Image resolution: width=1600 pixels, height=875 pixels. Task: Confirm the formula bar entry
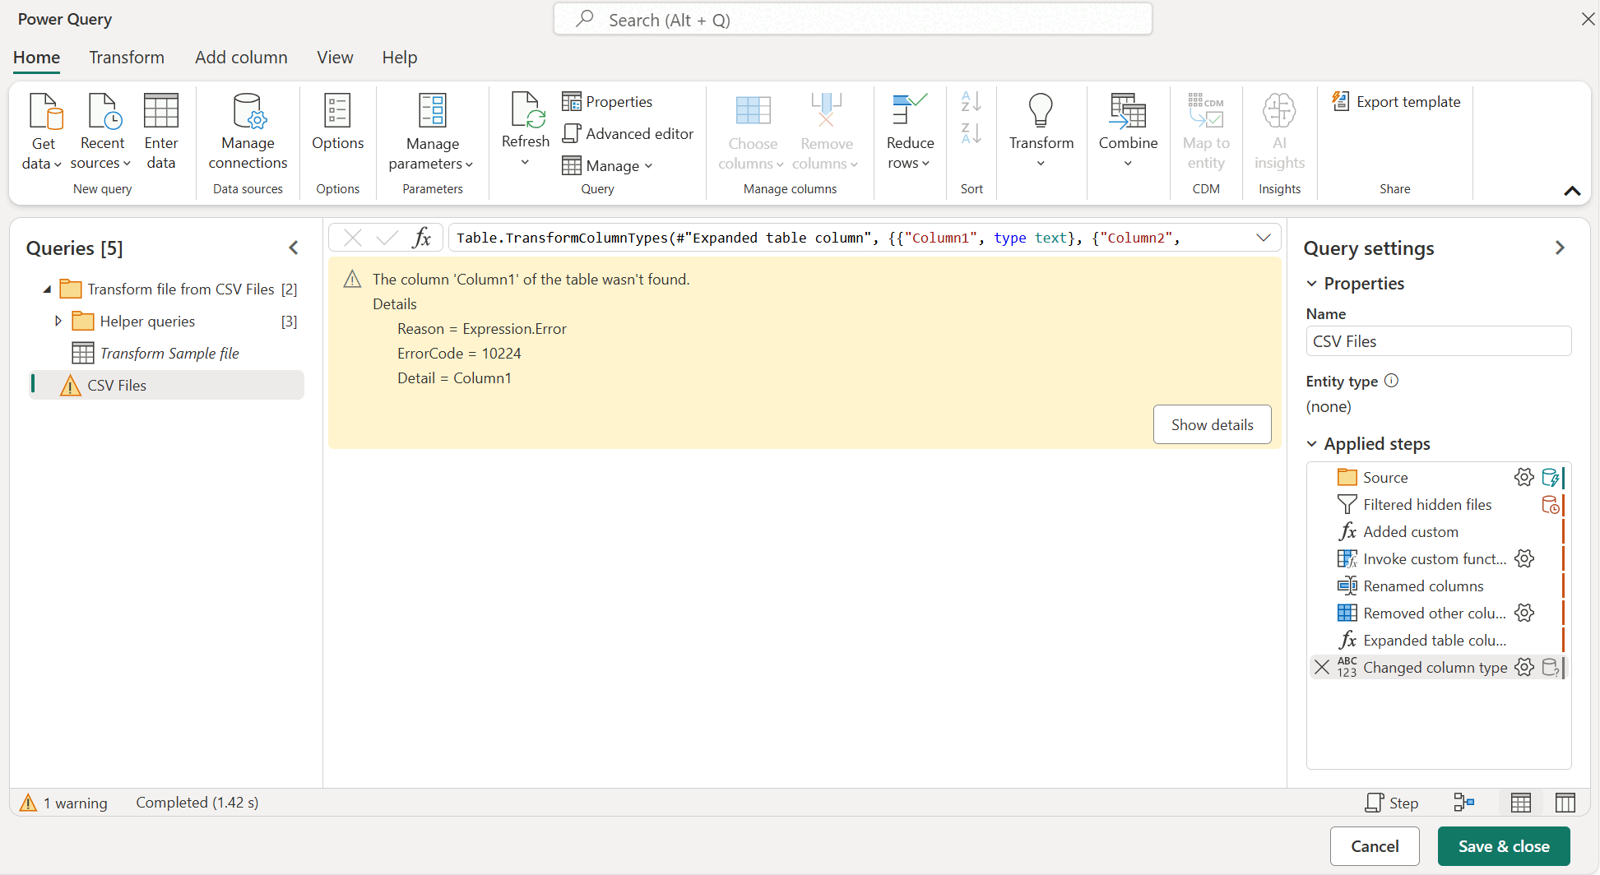(x=387, y=238)
